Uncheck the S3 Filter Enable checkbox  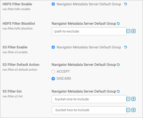(53, 47)
